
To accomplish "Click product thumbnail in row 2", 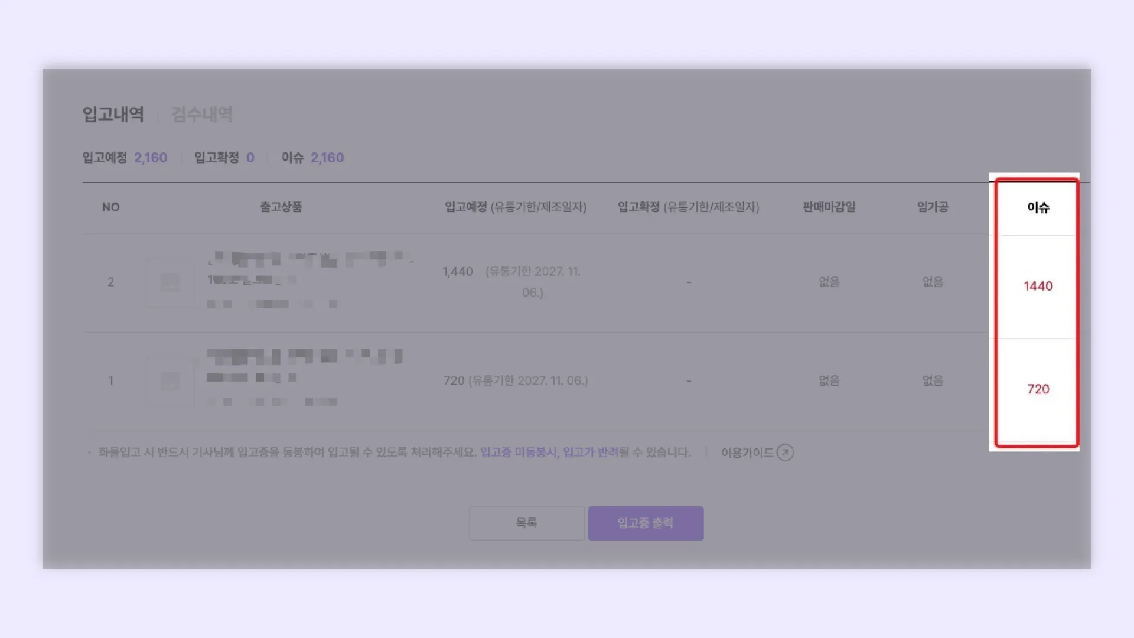I will click(170, 282).
